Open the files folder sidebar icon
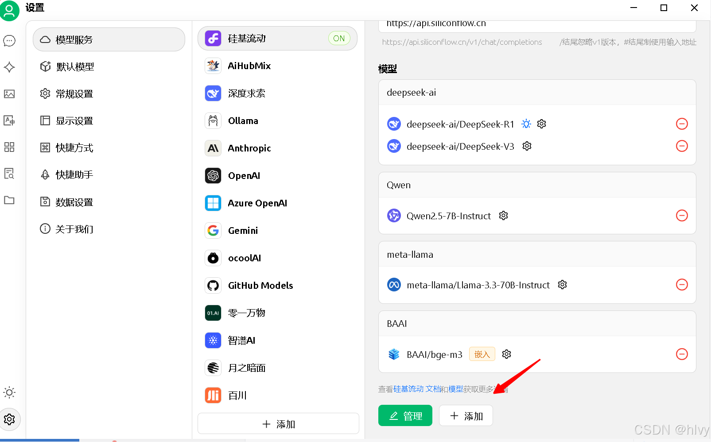Image resolution: width=711 pixels, height=442 pixels. click(9, 200)
